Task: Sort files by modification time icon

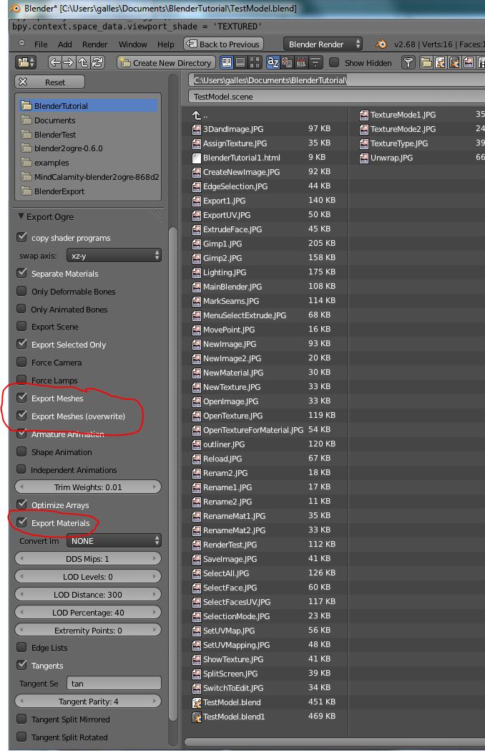Action: tap(301, 62)
